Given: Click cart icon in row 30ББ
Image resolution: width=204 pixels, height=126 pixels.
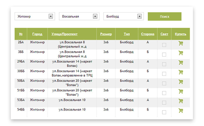Looking at the screenshot, I should [x=181, y=72].
